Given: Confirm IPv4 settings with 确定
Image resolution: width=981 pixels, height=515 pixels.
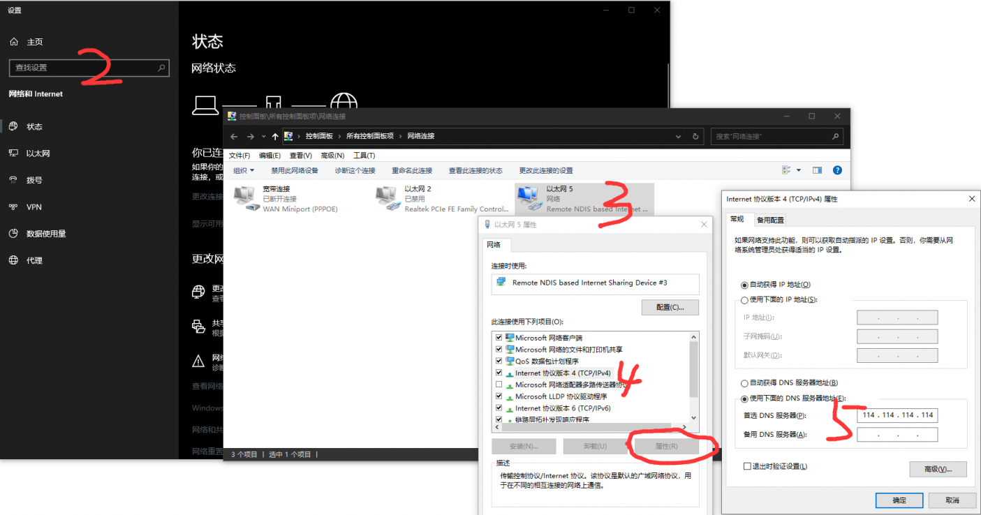Looking at the screenshot, I should pyautogui.click(x=899, y=500).
